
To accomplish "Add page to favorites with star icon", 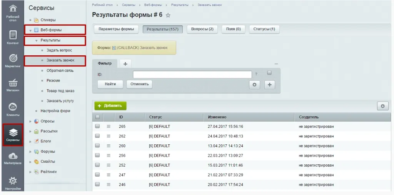I will coord(168,15).
